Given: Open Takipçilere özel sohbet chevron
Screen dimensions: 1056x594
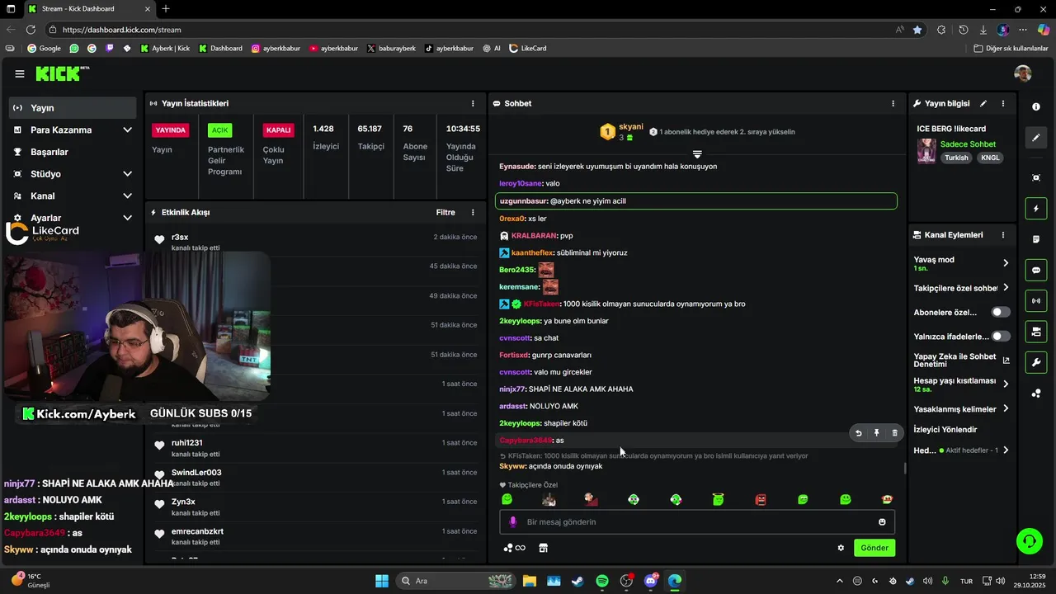Looking at the screenshot, I should pyautogui.click(x=1006, y=288).
